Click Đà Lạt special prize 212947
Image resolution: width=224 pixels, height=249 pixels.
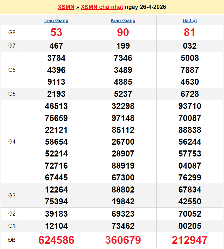coord(190,240)
